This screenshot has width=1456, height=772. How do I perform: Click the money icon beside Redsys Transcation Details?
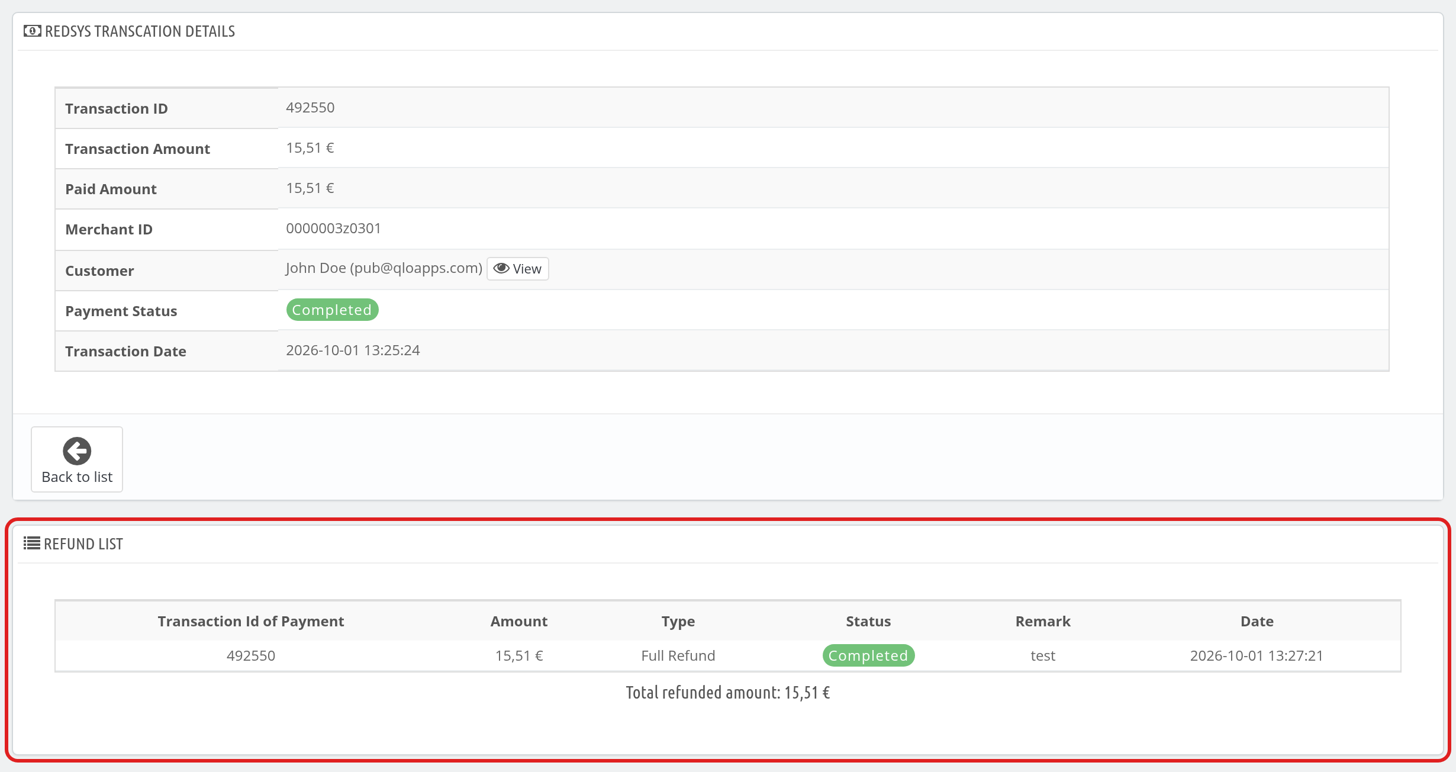32,31
